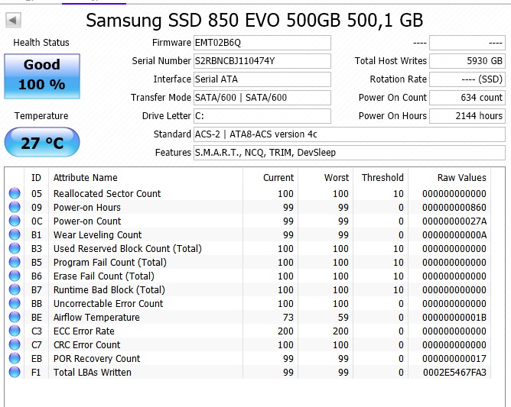This screenshot has height=407, width=511.
Task: Select the Total LBAs Written attribute name
Action: click(93, 372)
